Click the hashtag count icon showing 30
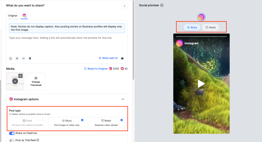The height and width of the screenshot is (142, 262). click(122, 69)
